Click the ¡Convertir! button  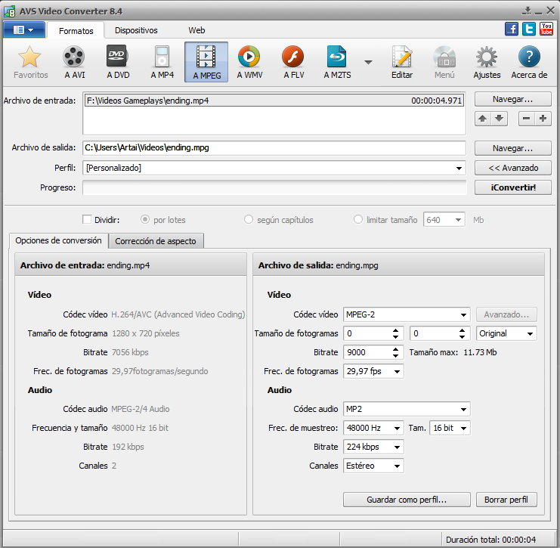(512, 187)
